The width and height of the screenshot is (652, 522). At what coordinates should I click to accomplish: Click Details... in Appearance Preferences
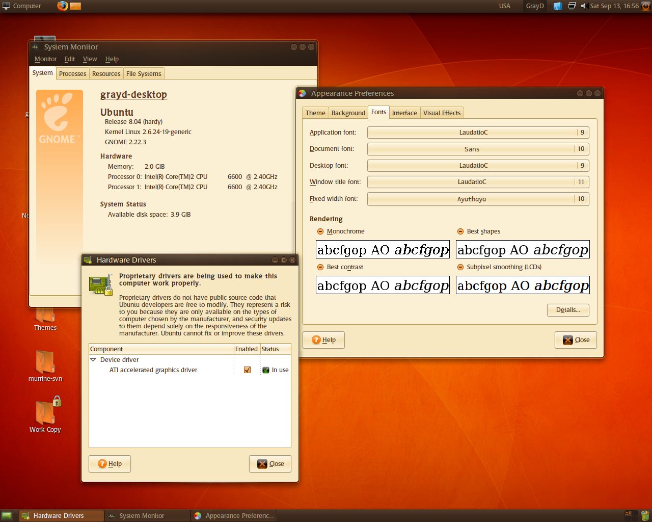coord(568,310)
